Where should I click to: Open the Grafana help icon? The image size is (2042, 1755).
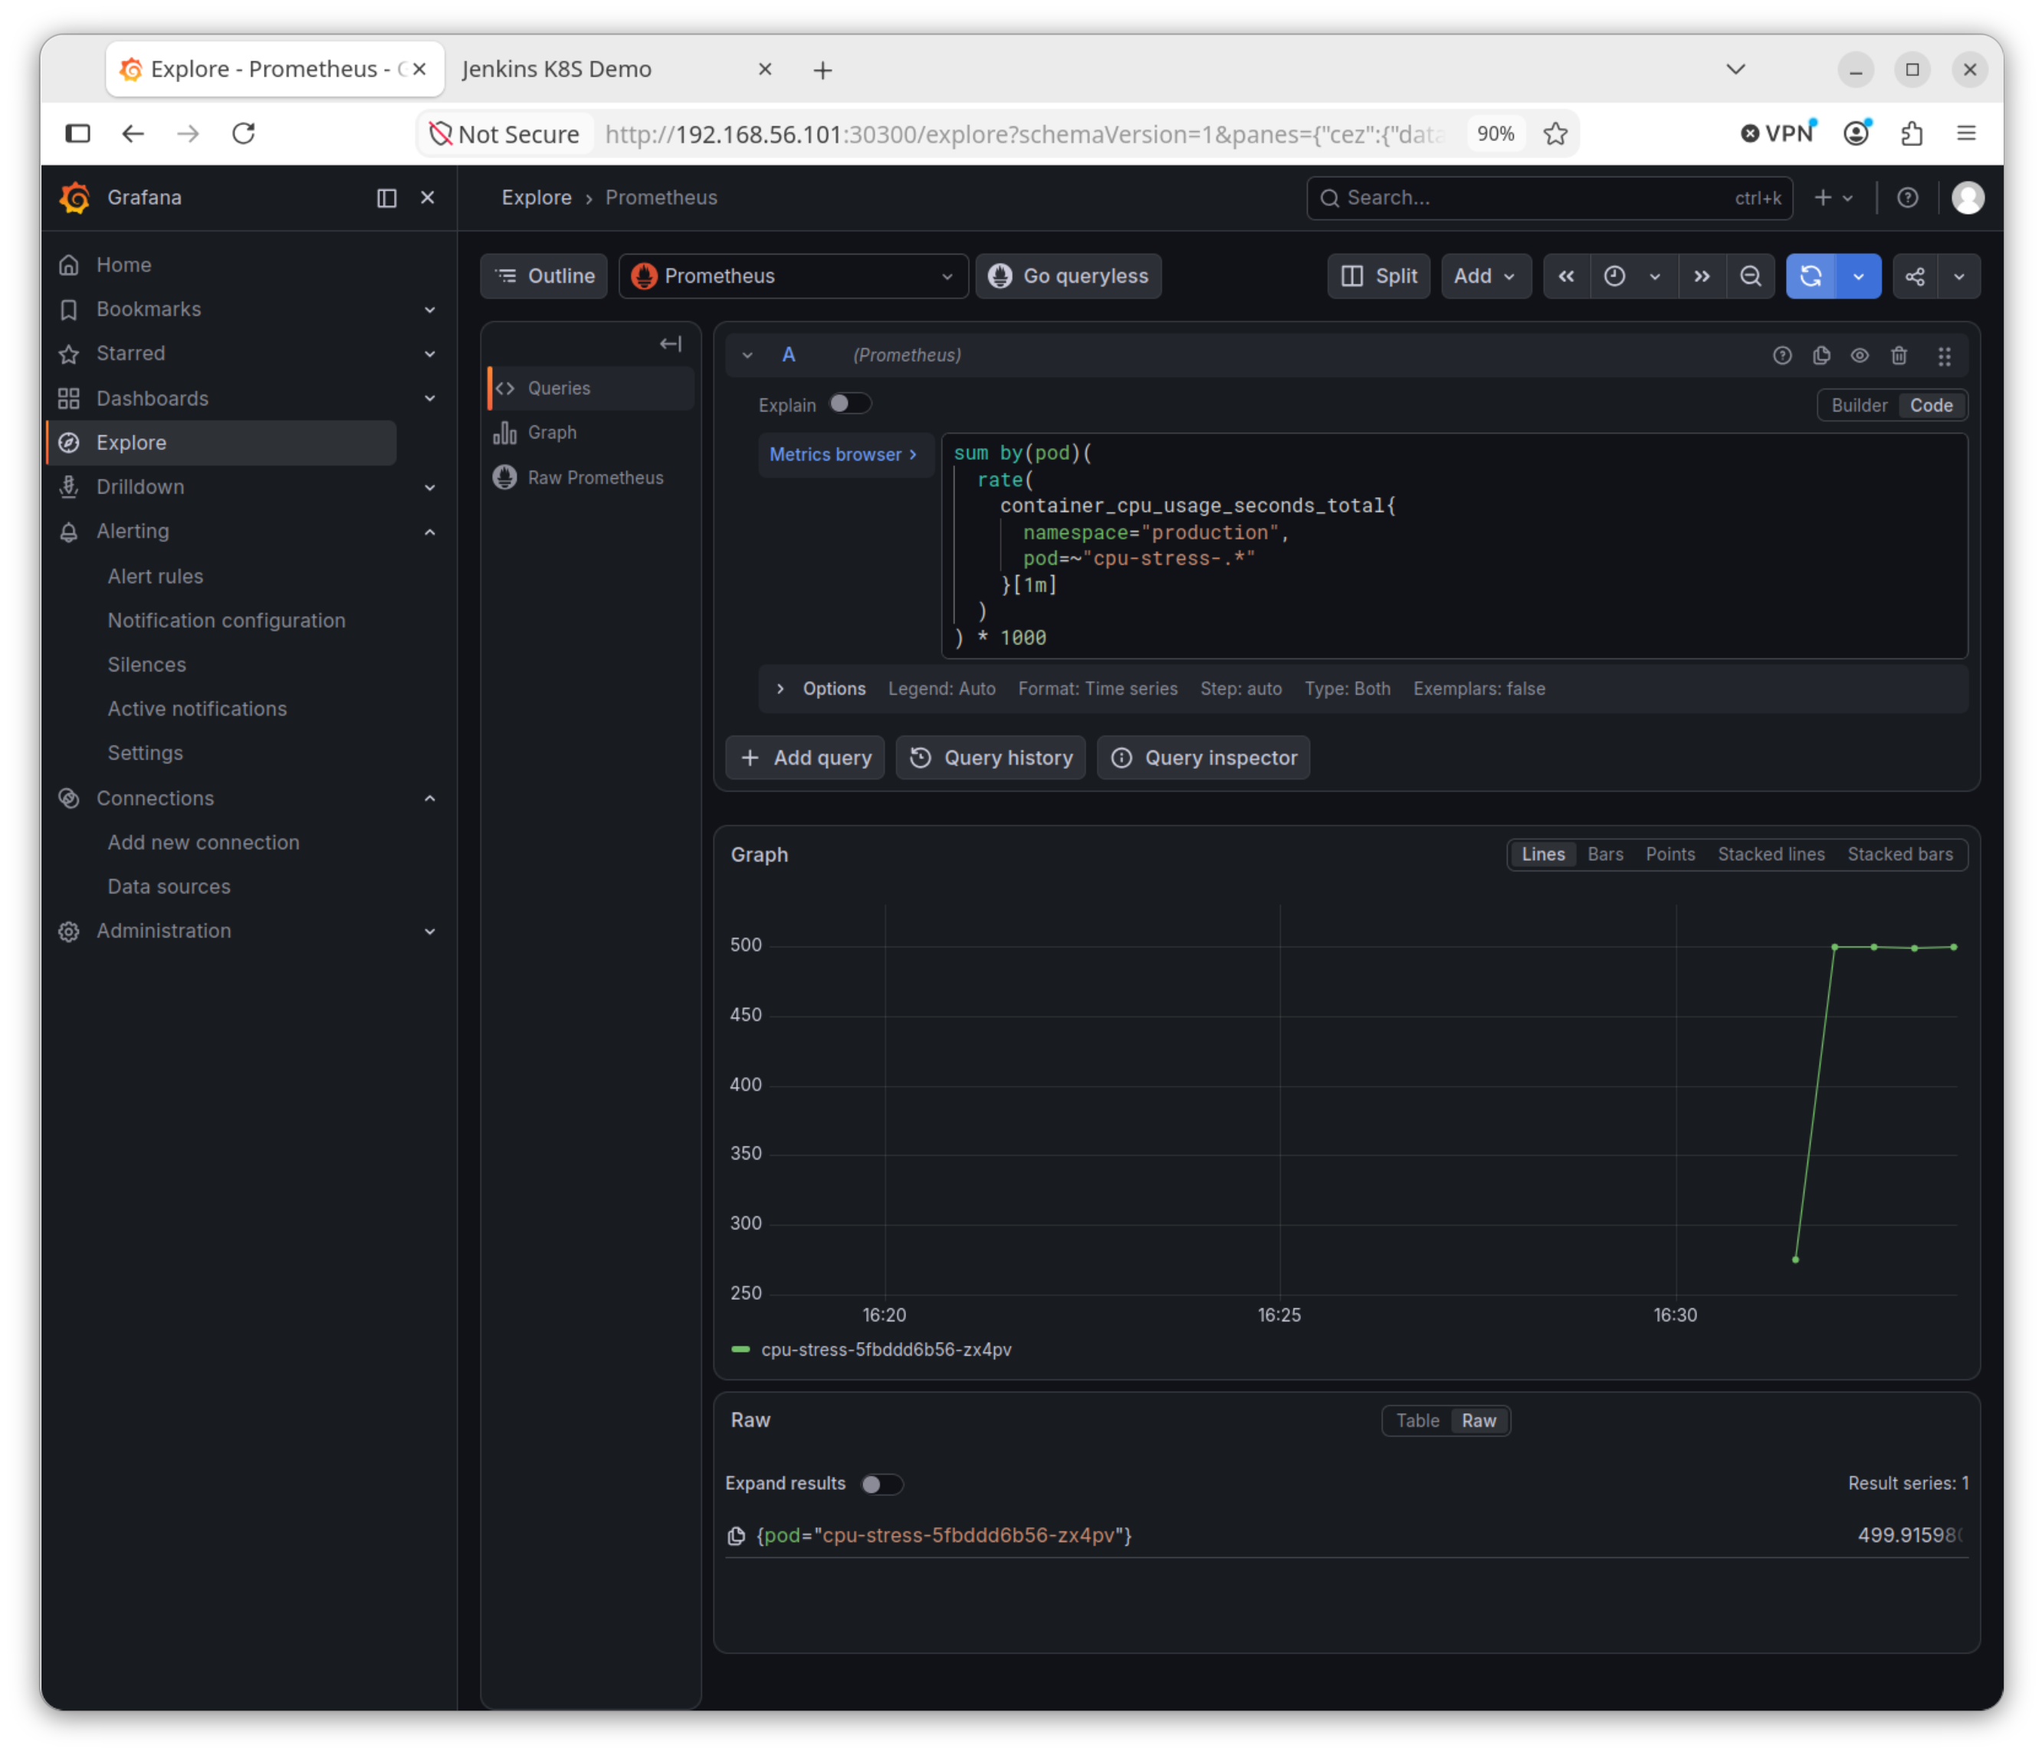(1908, 198)
